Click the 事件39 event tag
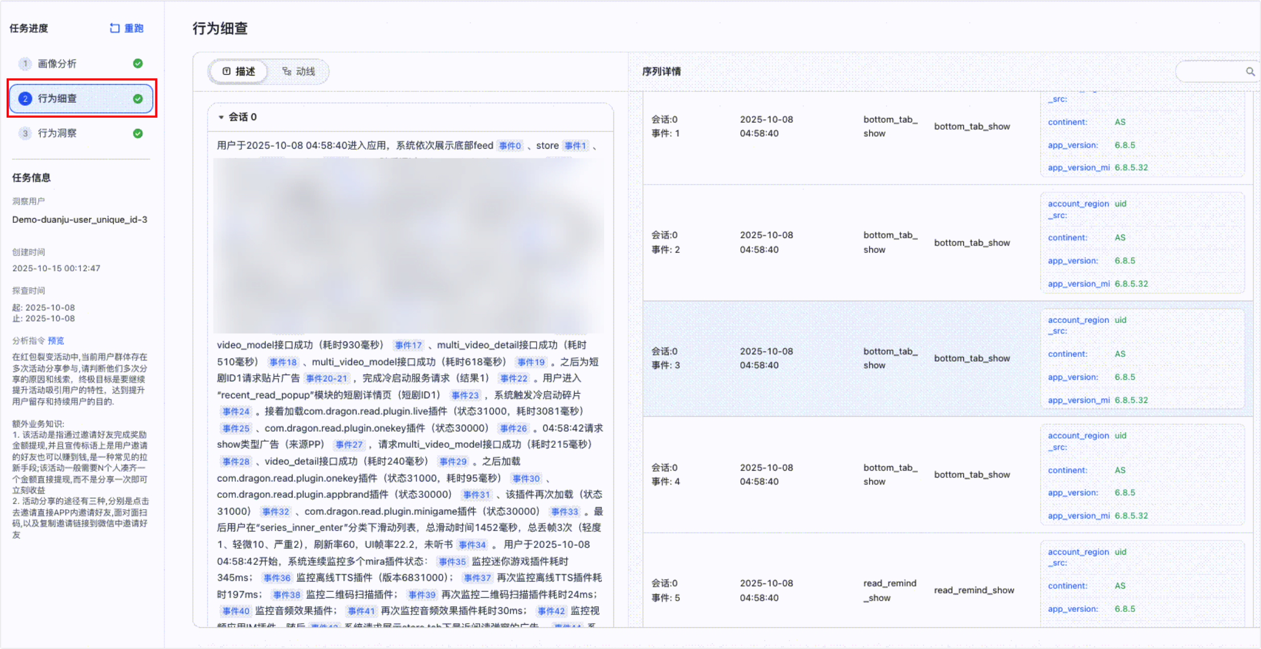 click(x=422, y=595)
